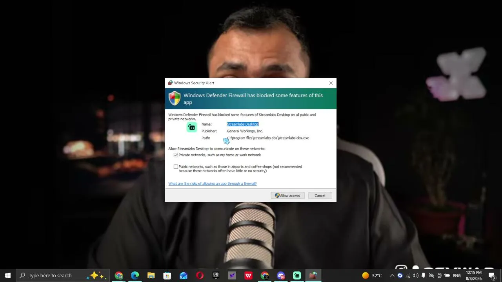Open the firewall risks help link
Viewport: 502px width, 282px height.
pyautogui.click(x=213, y=184)
